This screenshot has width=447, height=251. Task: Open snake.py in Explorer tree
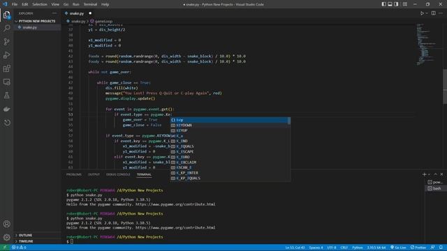click(29, 27)
